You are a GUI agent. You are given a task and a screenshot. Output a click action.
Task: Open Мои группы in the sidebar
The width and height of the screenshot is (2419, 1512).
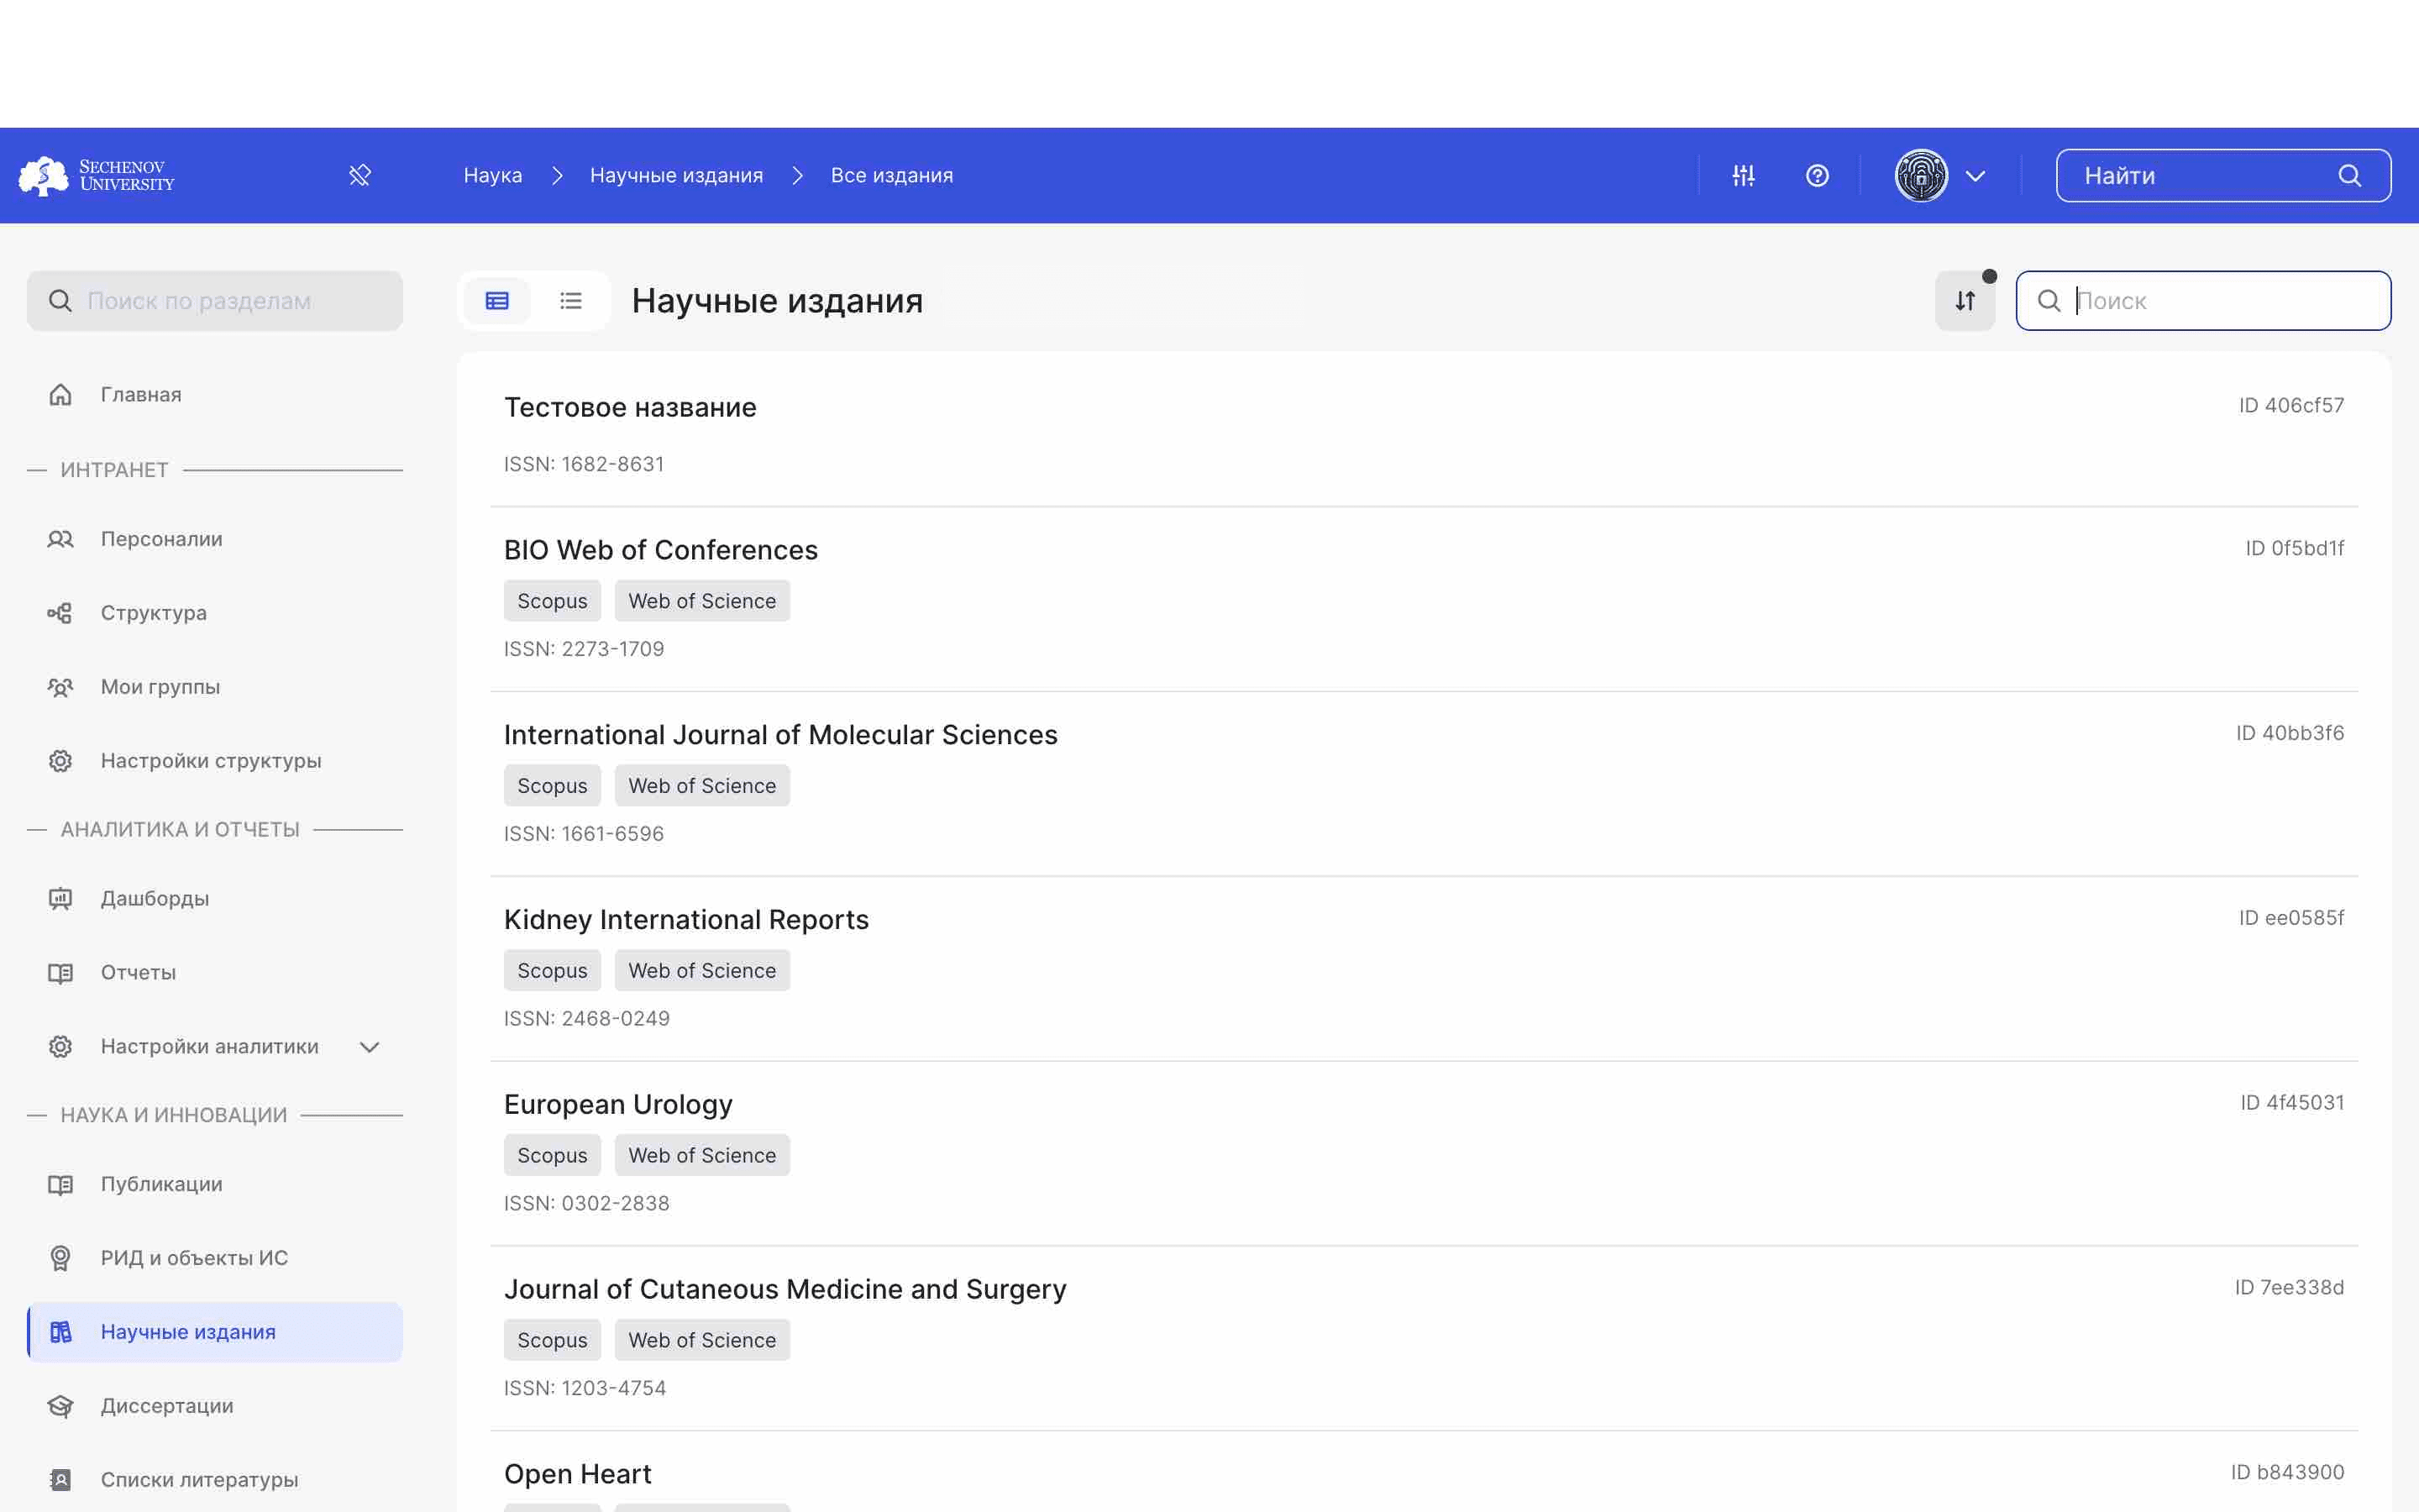pos(215,687)
